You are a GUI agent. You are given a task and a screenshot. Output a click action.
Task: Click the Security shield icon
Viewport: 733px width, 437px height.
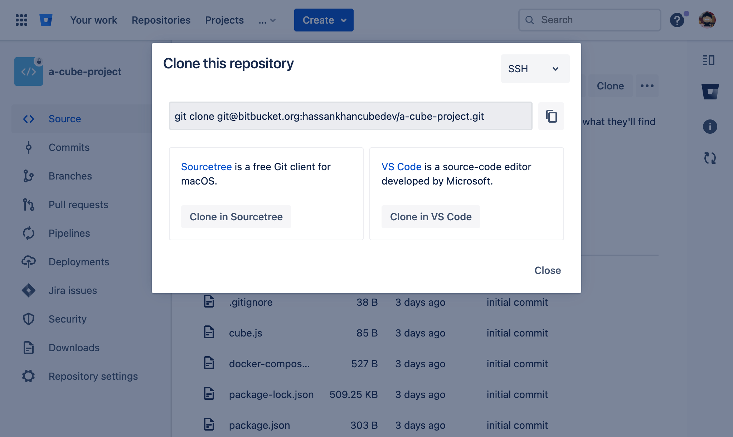coord(29,319)
